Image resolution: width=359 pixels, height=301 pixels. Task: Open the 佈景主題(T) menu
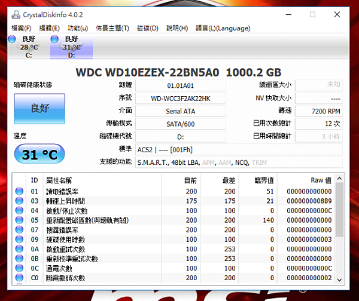pos(112,28)
